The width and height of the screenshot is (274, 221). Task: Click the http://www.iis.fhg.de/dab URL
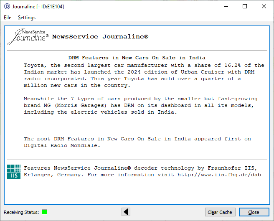(x=219, y=175)
